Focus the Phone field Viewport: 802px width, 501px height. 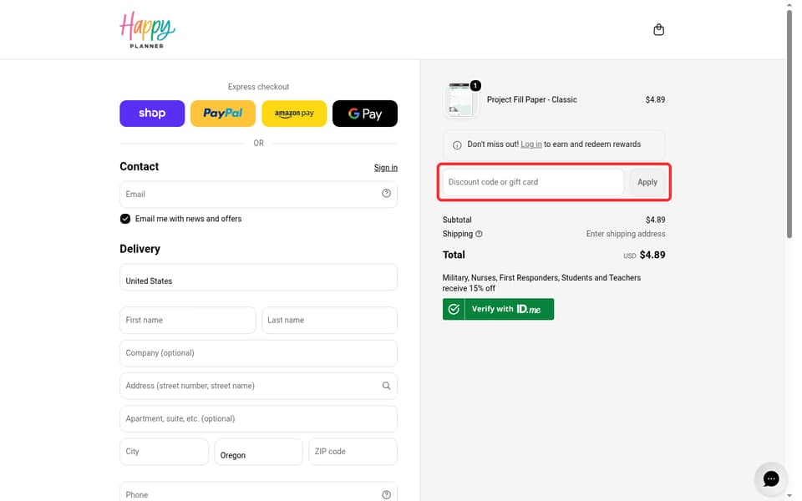[x=258, y=492]
